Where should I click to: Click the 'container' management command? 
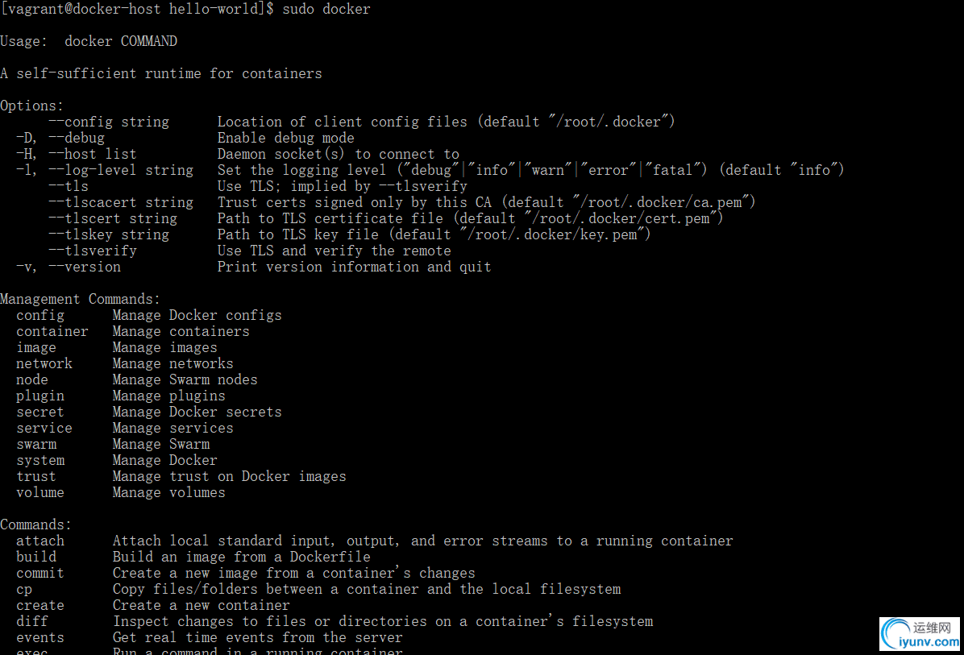(x=52, y=331)
